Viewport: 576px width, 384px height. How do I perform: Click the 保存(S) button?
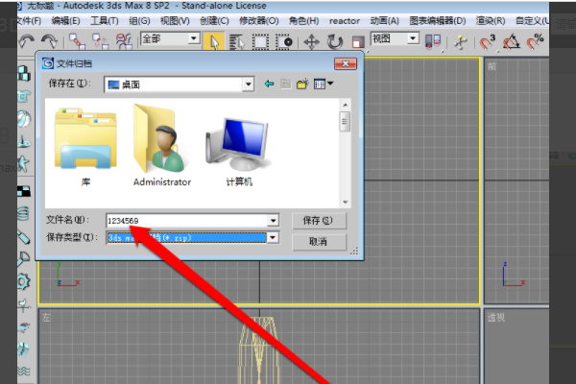[319, 221]
